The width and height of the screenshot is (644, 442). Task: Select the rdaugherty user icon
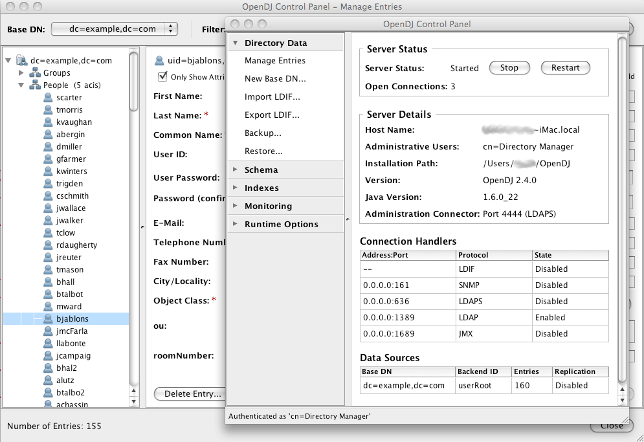48,245
